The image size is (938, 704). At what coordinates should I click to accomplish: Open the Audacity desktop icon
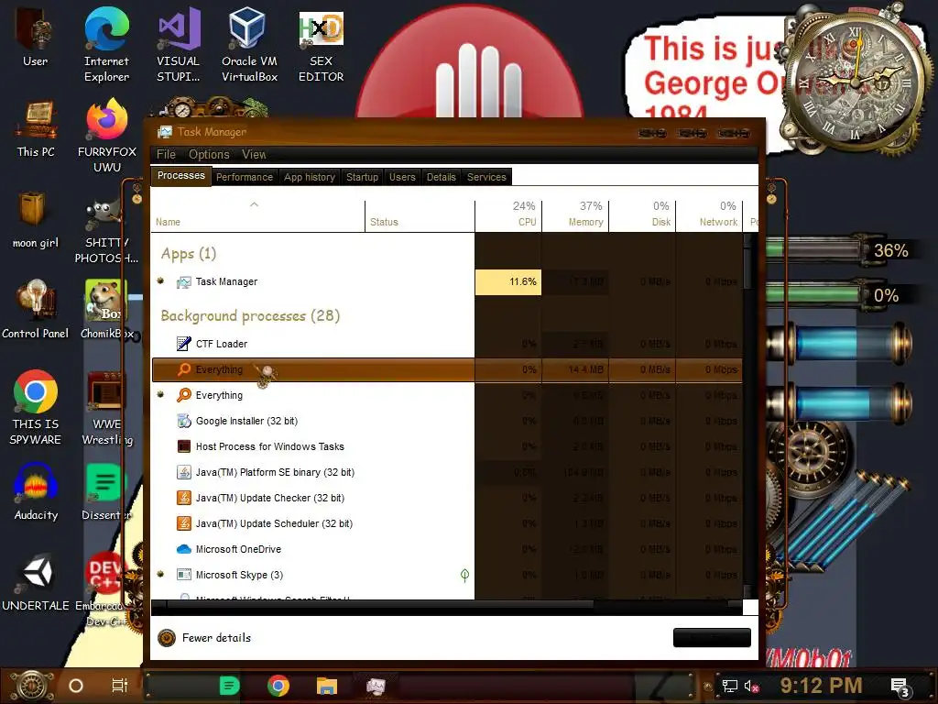tap(36, 492)
